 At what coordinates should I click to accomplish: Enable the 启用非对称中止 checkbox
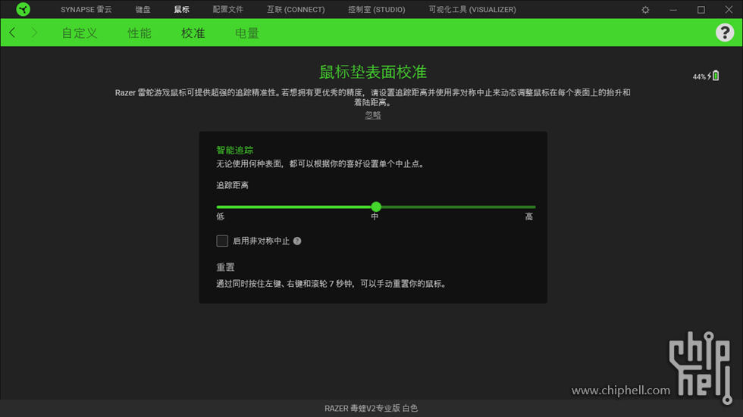point(222,241)
